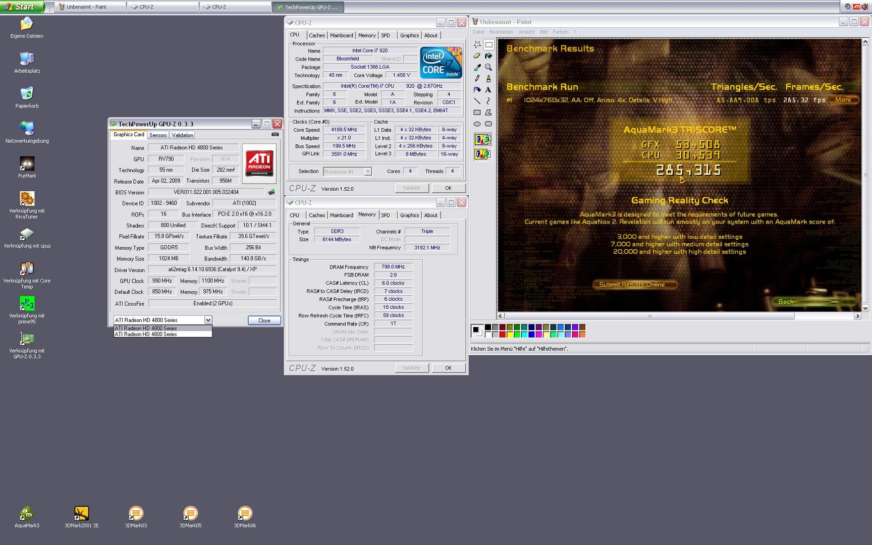Choose the Airbrush spray tool

tap(477, 90)
